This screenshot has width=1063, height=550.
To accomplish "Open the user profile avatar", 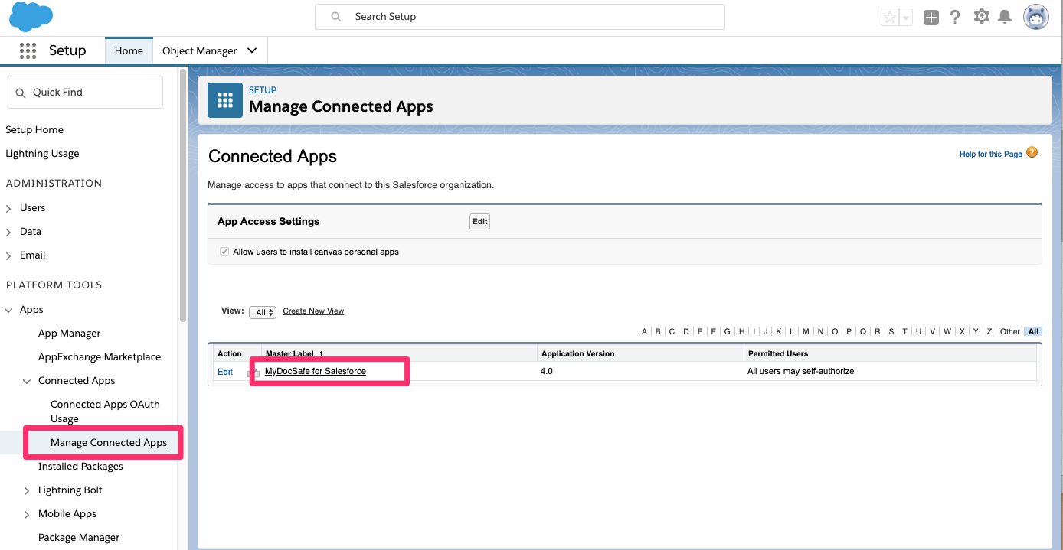I will pos(1036,17).
